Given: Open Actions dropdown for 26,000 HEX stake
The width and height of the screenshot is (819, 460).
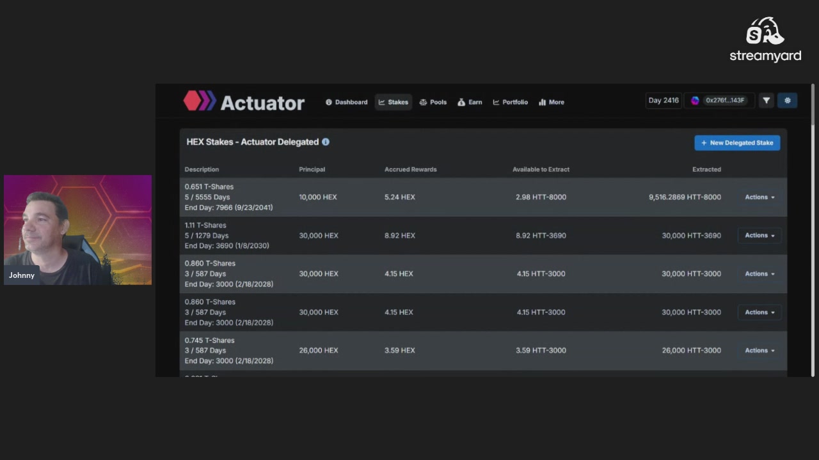Looking at the screenshot, I should (759, 350).
